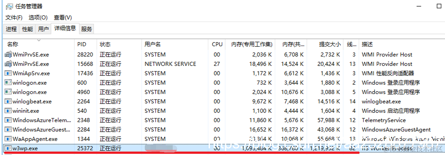This screenshot has height=155, width=445.
Task: Select the WmiApSrv.exe process name
Action: click(31, 73)
